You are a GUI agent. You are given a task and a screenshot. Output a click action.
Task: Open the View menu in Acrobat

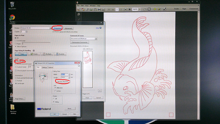pos(87,6)
